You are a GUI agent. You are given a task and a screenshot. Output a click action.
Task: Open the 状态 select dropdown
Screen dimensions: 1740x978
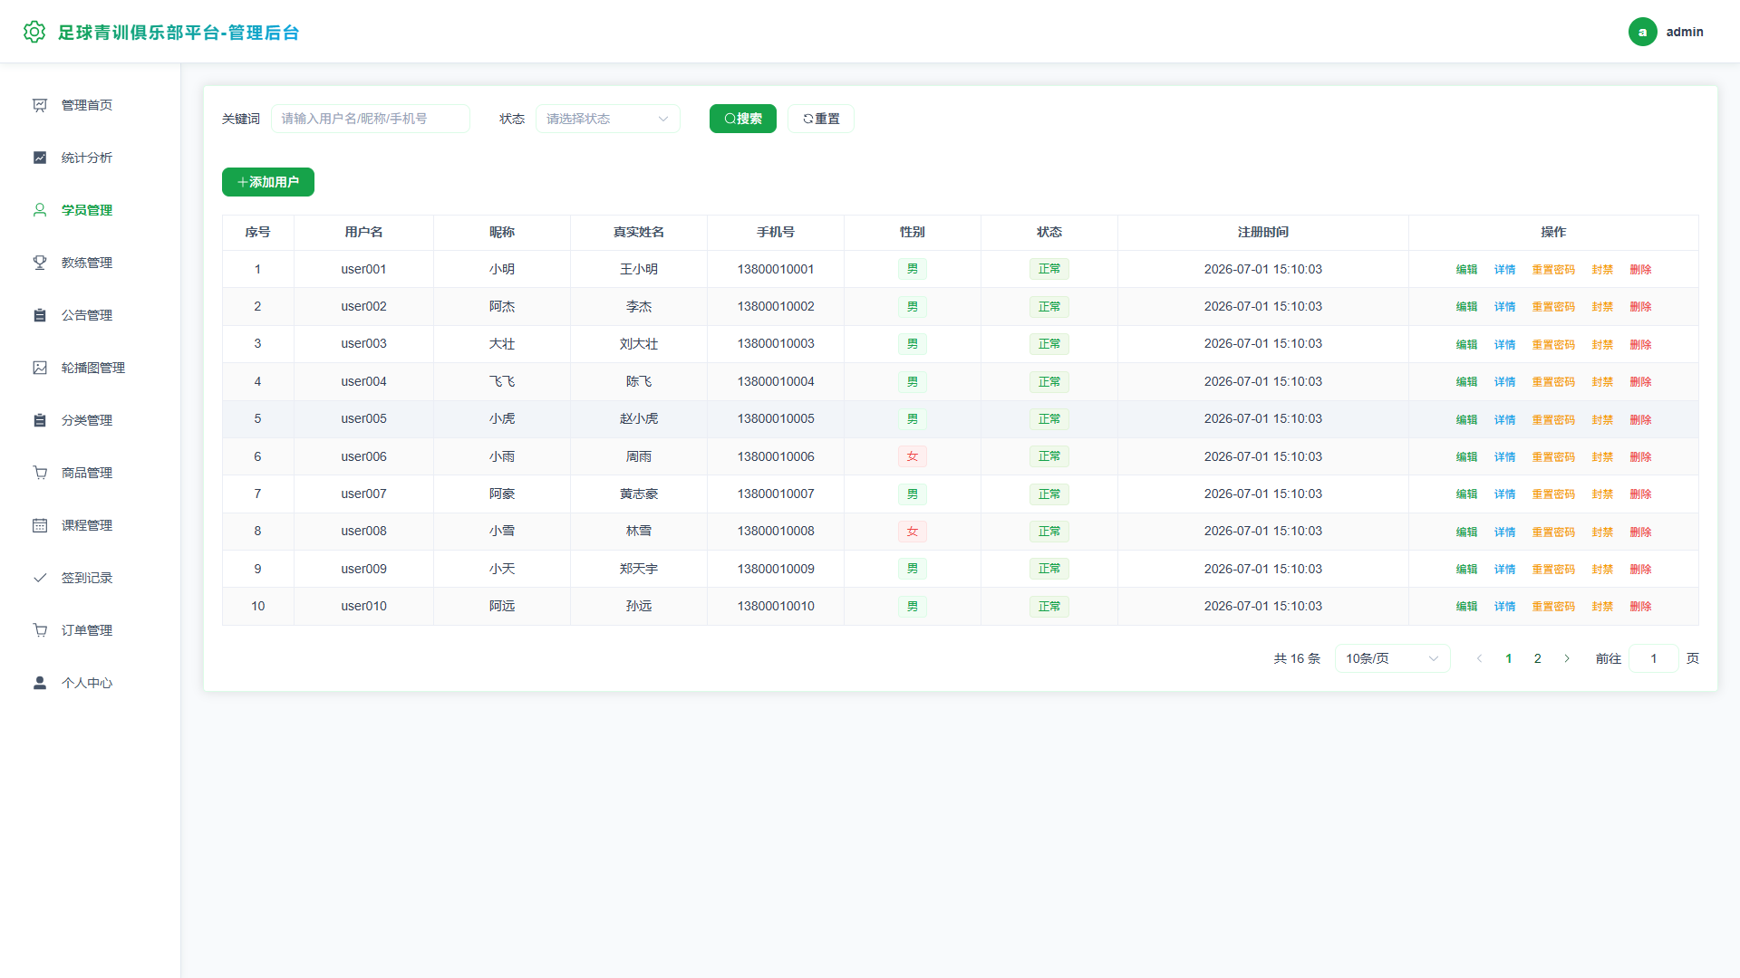(607, 119)
